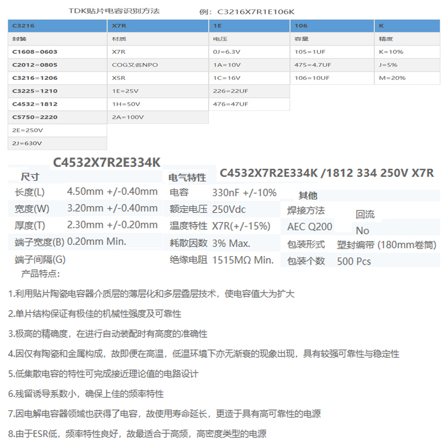
Task: Click the tolerance cell 'J=5%'
Action: [x=407, y=65]
